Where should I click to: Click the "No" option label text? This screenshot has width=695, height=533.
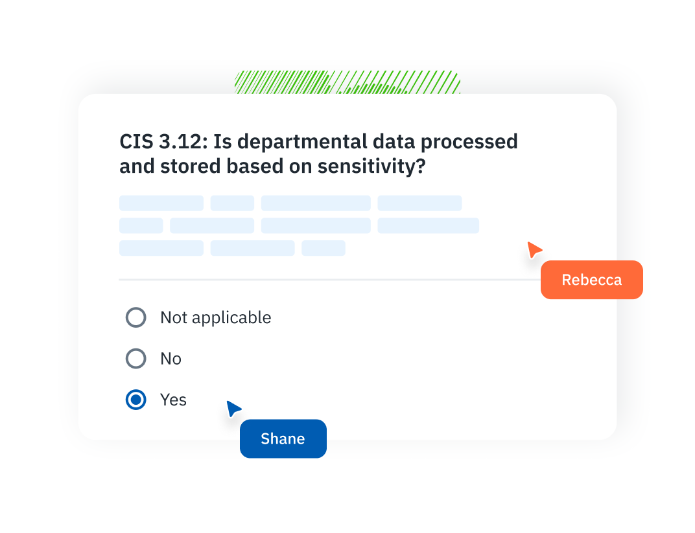171,359
